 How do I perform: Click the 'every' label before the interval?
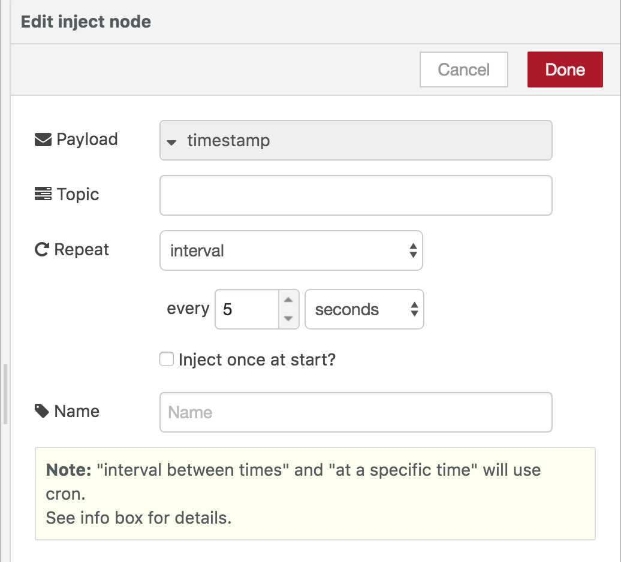[188, 309]
